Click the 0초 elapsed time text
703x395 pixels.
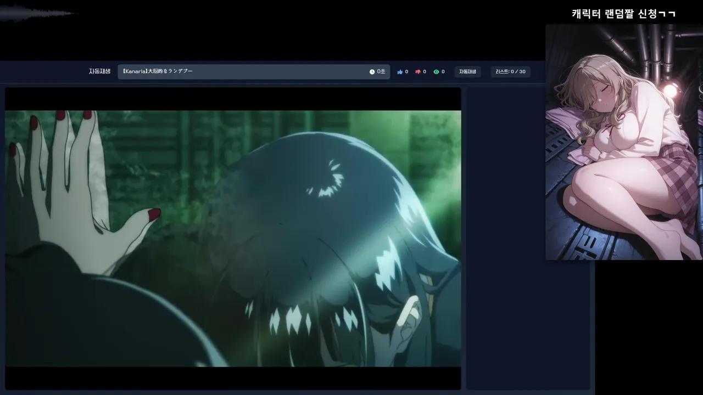tap(381, 72)
